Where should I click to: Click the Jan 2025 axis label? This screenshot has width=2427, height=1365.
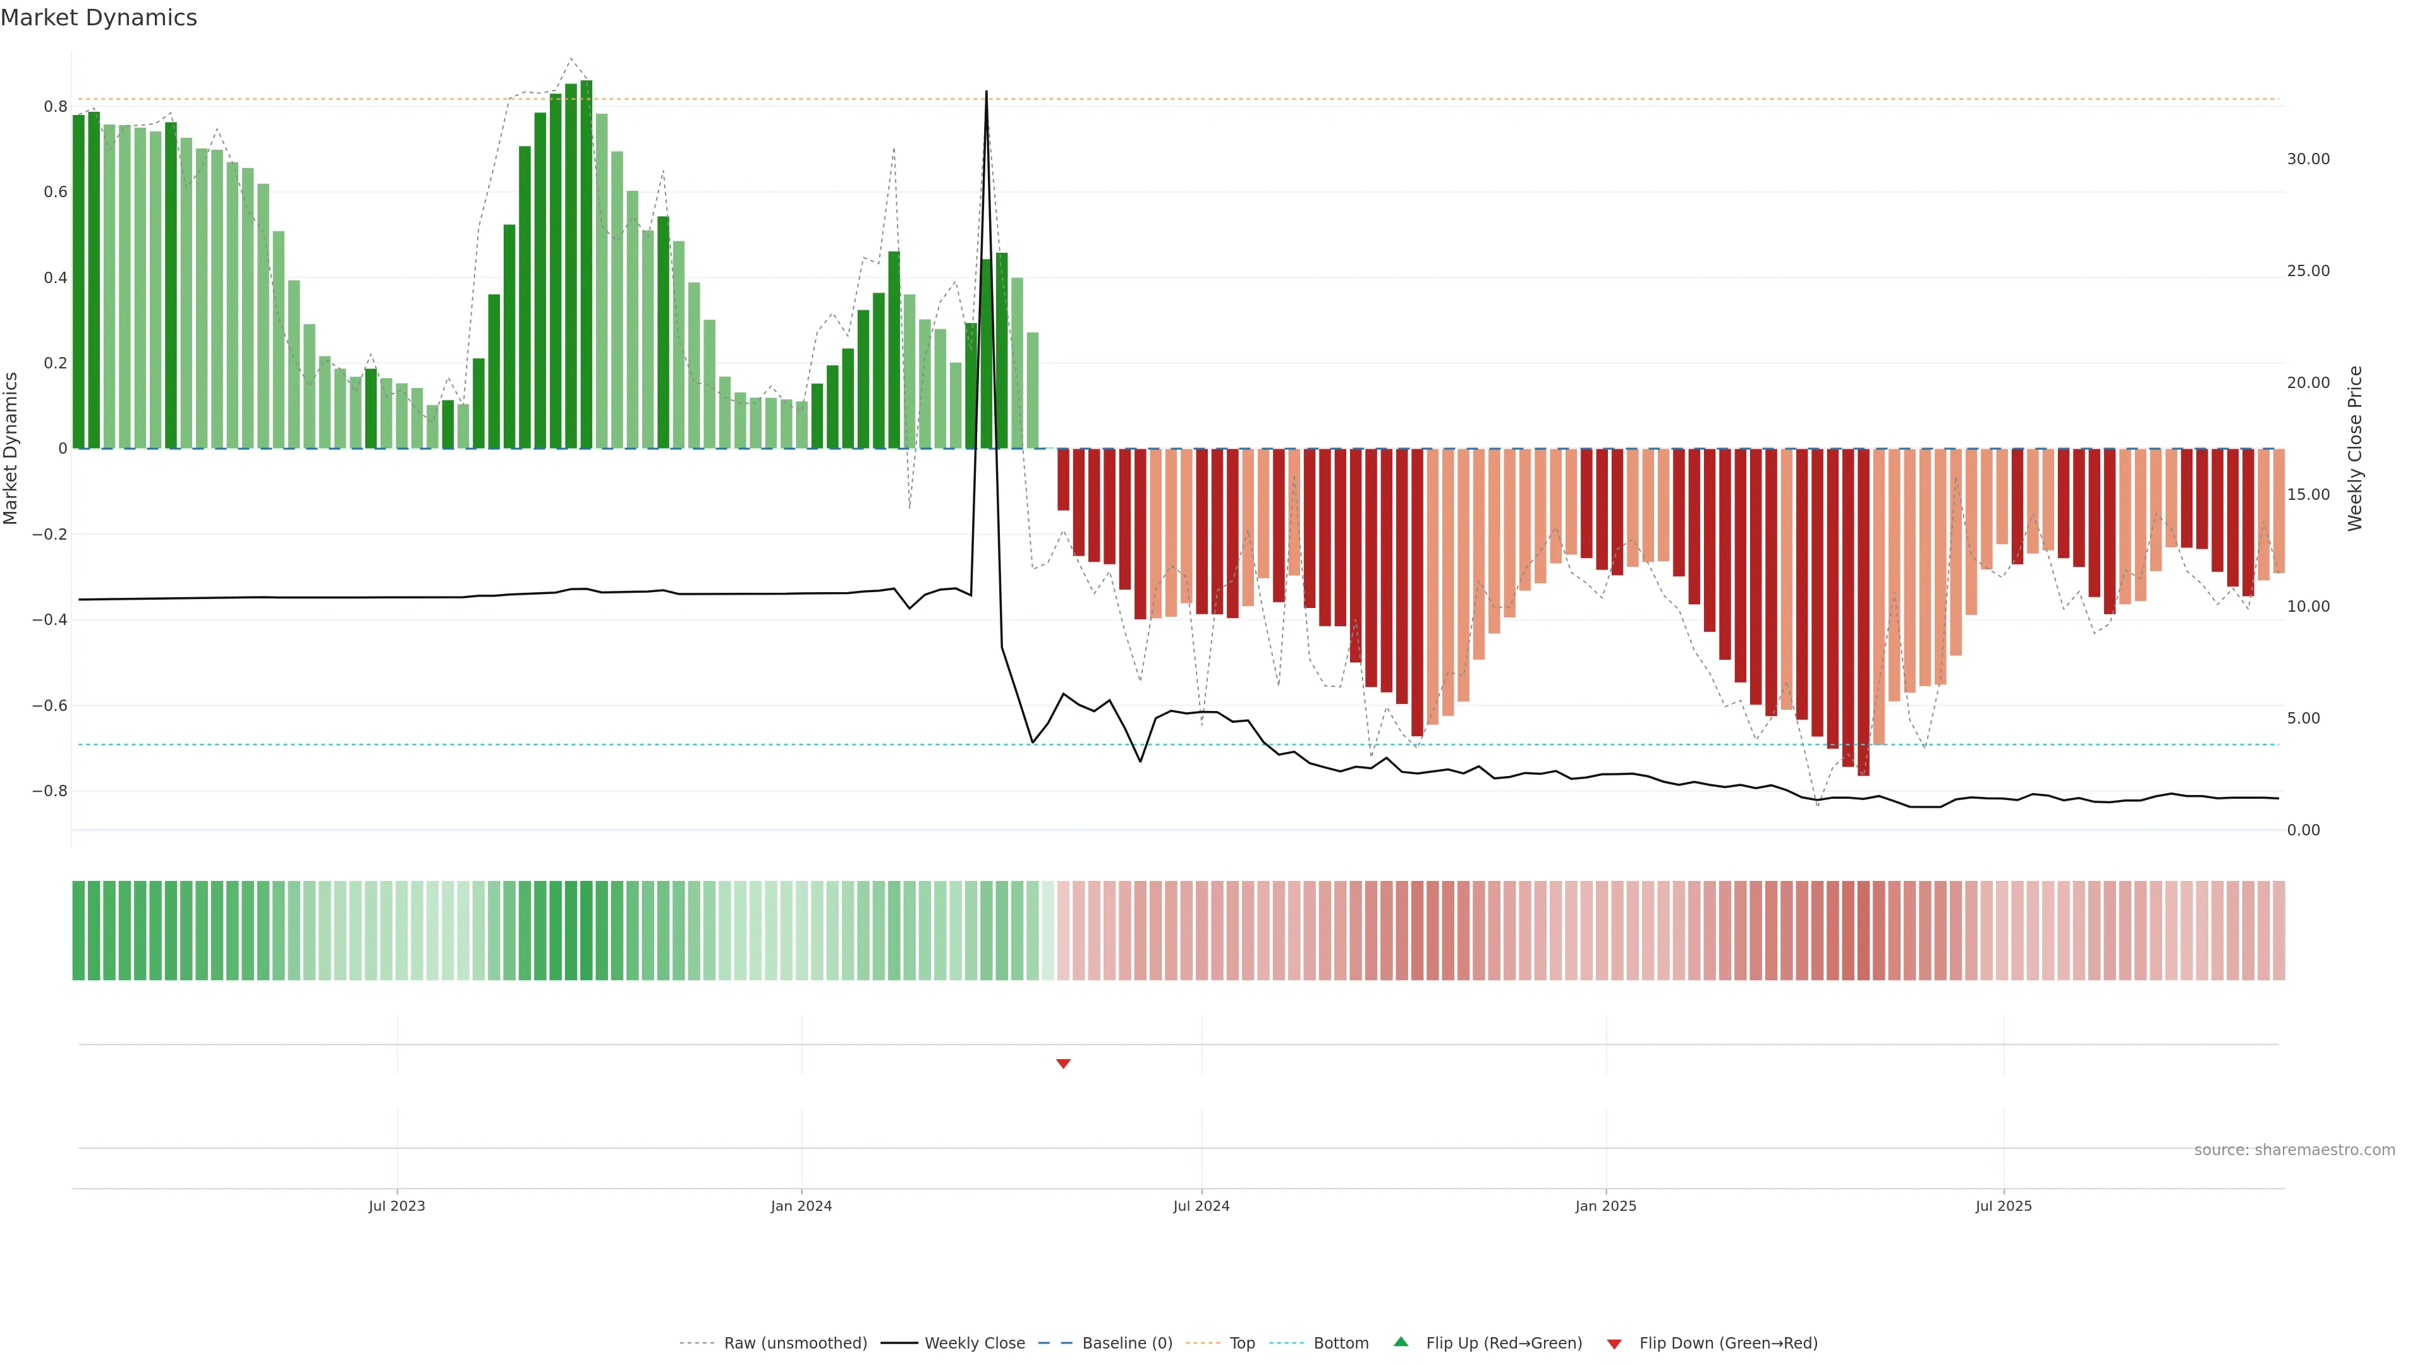pyautogui.click(x=1605, y=1206)
